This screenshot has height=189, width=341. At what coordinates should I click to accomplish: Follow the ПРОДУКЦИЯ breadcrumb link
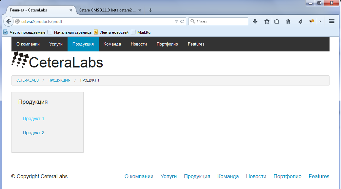[59, 80]
